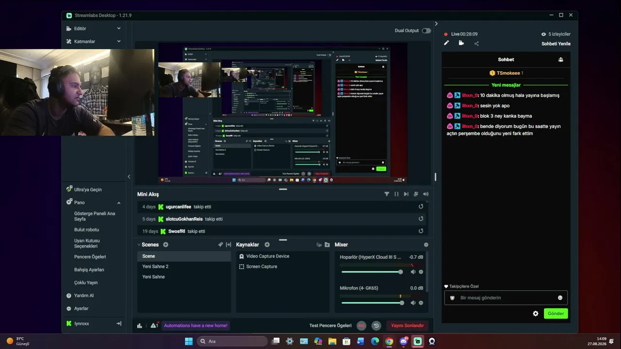Collapse chat panel with top arrow
Image resolution: width=621 pixels, height=349 pixels.
(436, 24)
